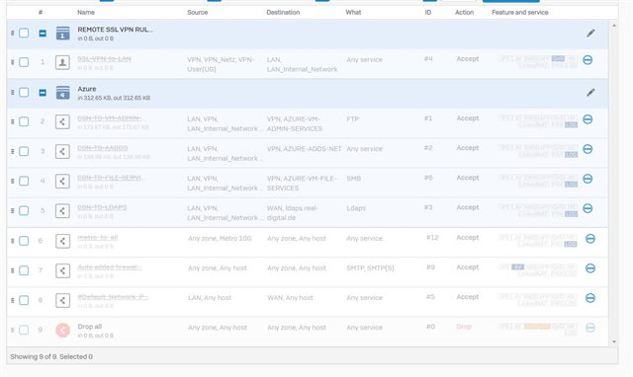633x377 pixels.
Task: Click the scrollbar up arrow of rule list
Action: click(x=614, y=26)
